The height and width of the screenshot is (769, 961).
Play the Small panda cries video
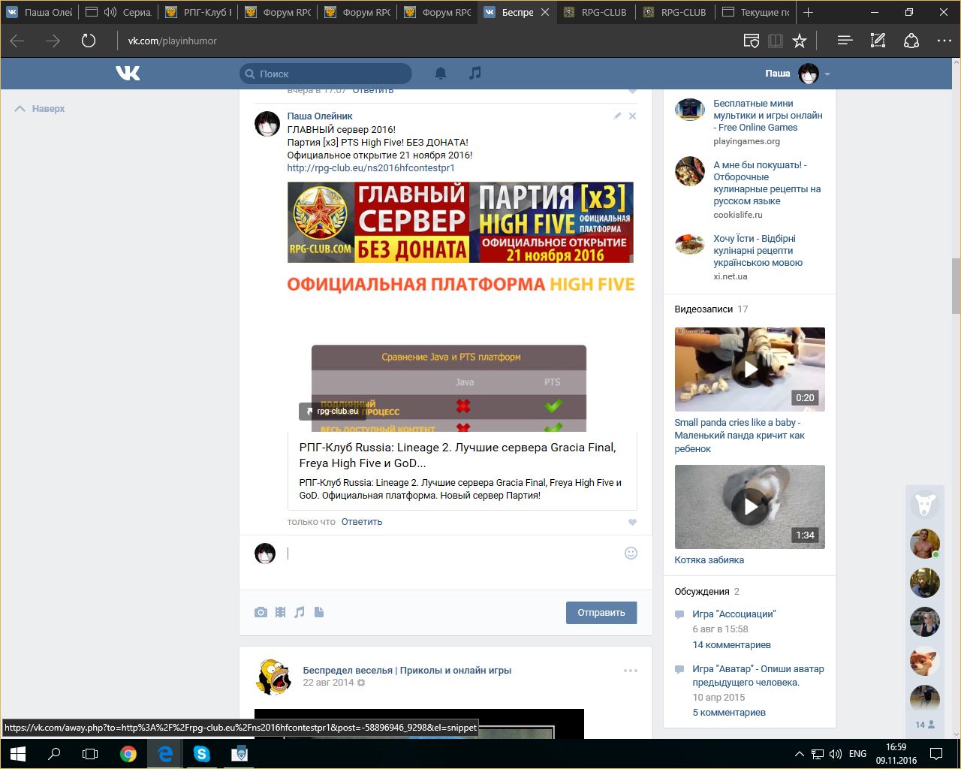(749, 369)
